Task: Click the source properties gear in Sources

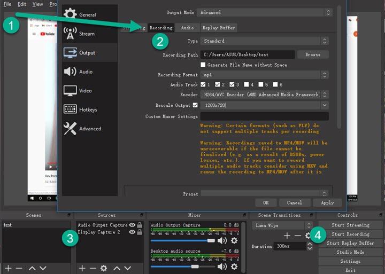Action: pos(104,268)
